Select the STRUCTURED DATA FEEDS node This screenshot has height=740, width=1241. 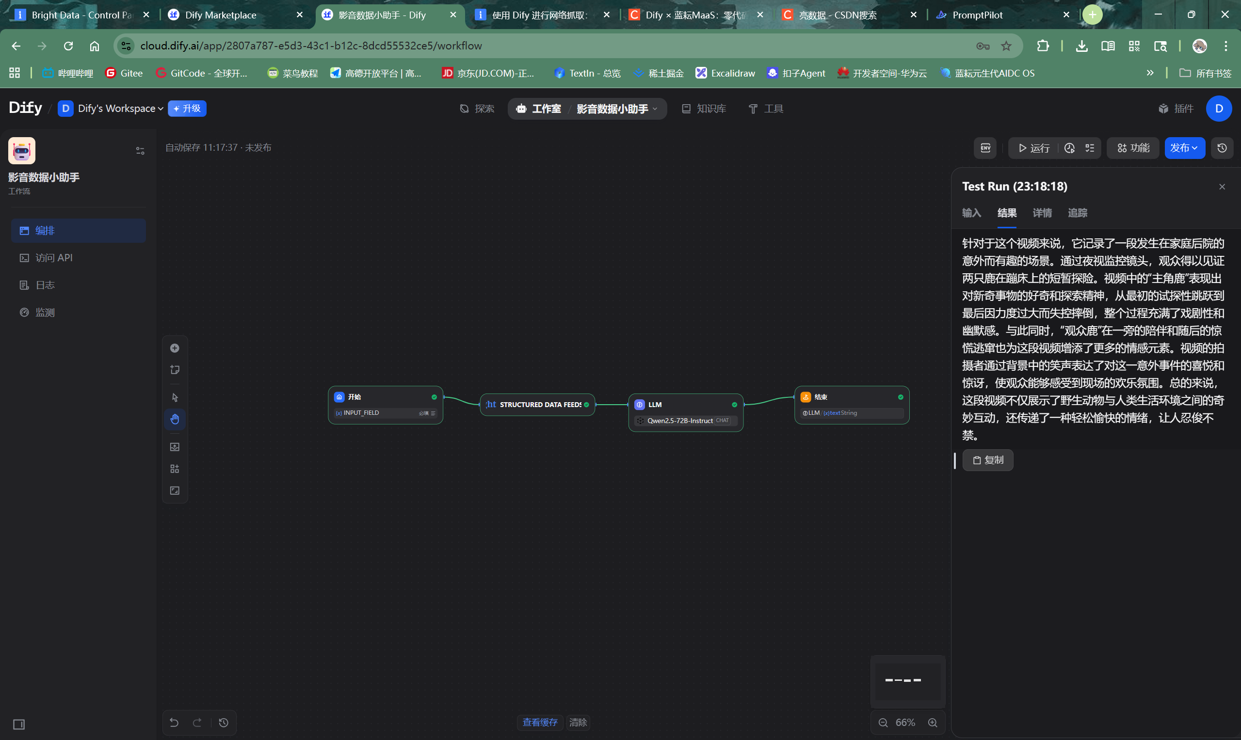[x=537, y=404]
